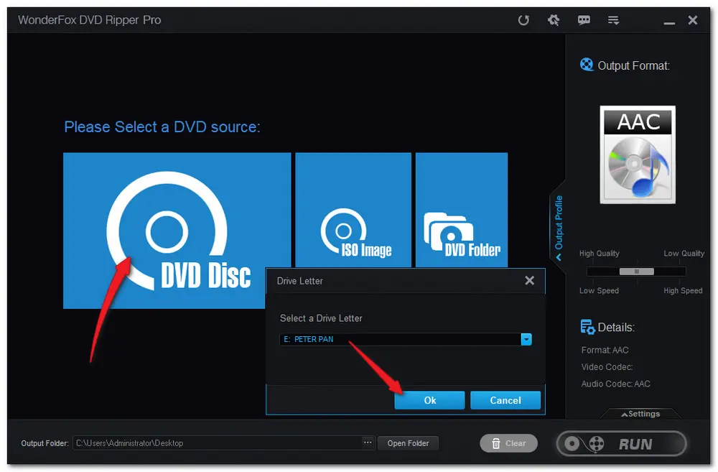This screenshot has height=472, width=718.
Task: Select the DVD Folder source tile
Action: point(462,210)
